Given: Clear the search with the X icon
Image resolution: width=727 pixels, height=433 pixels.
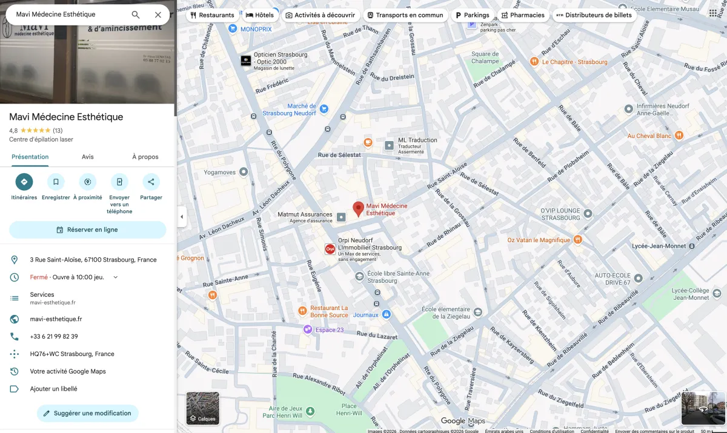Looking at the screenshot, I should pyautogui.click(x=158, y=15).
